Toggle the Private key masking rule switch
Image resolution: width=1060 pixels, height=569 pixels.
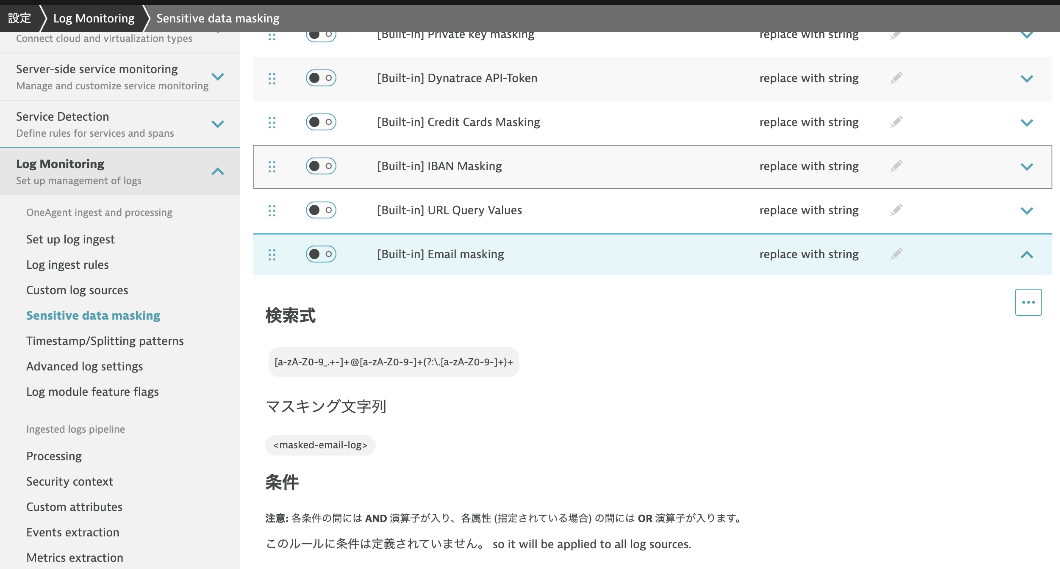321,36
